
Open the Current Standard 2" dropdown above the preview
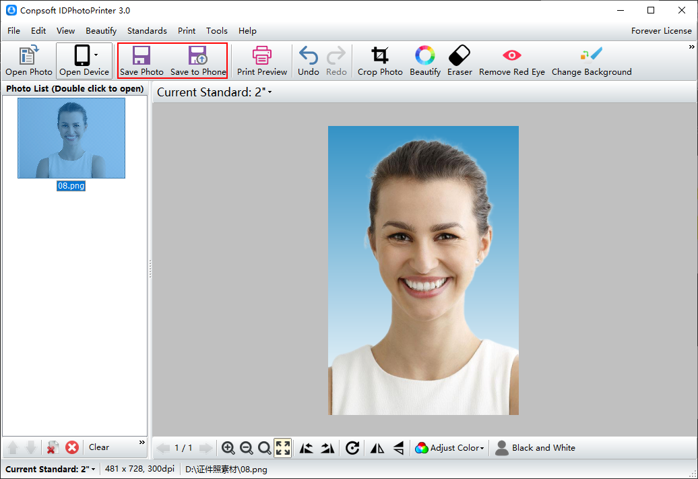coord(214,92)
